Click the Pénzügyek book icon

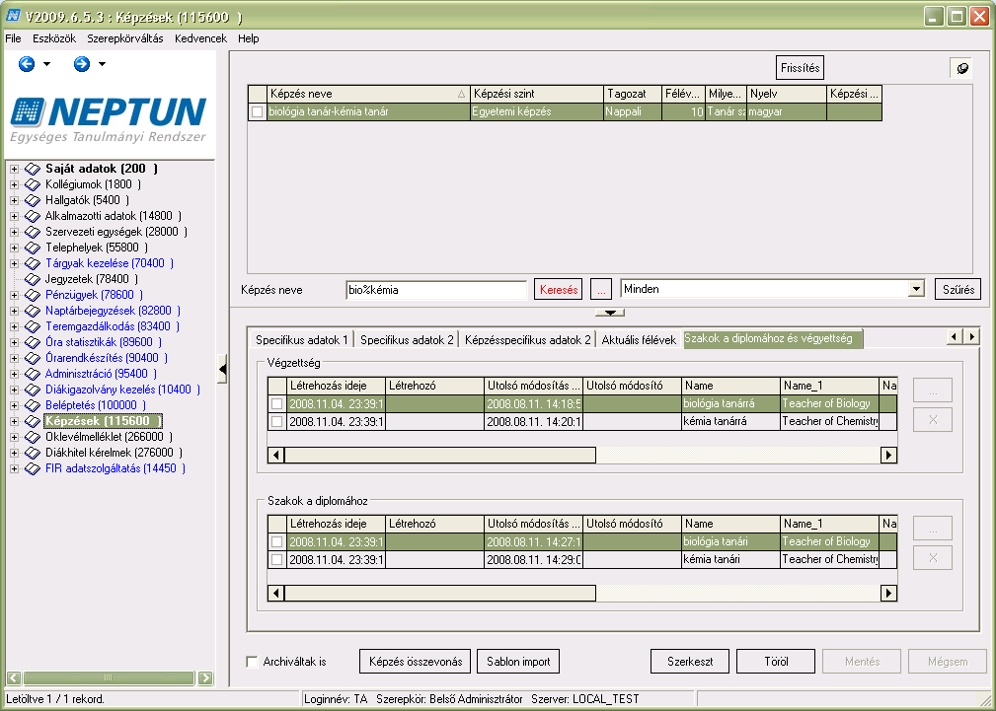pyautogui.click(x=33, y=295)
